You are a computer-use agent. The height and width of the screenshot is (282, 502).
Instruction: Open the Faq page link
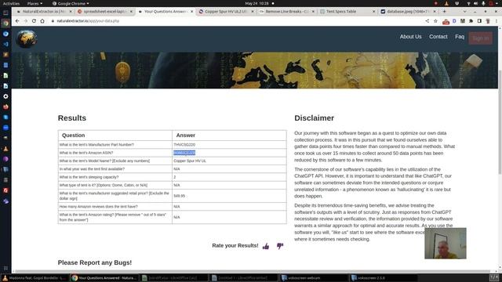460,37
